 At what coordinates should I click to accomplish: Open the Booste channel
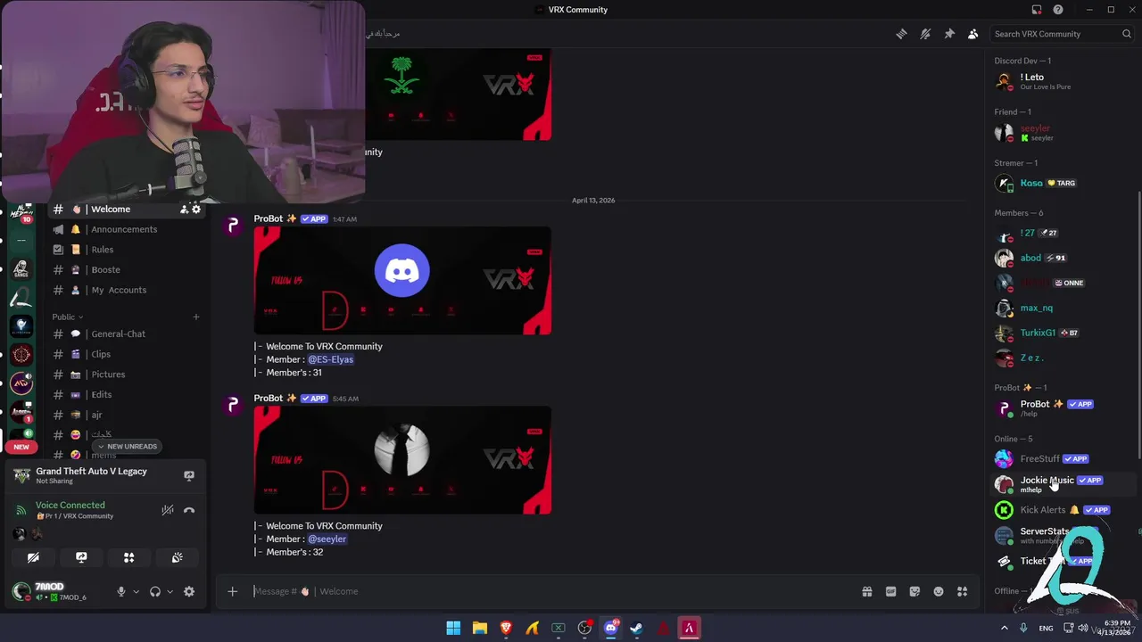click(125, 269)
